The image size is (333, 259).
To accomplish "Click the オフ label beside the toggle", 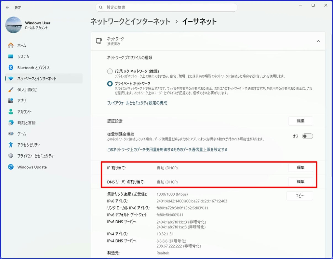I will 295,136.
